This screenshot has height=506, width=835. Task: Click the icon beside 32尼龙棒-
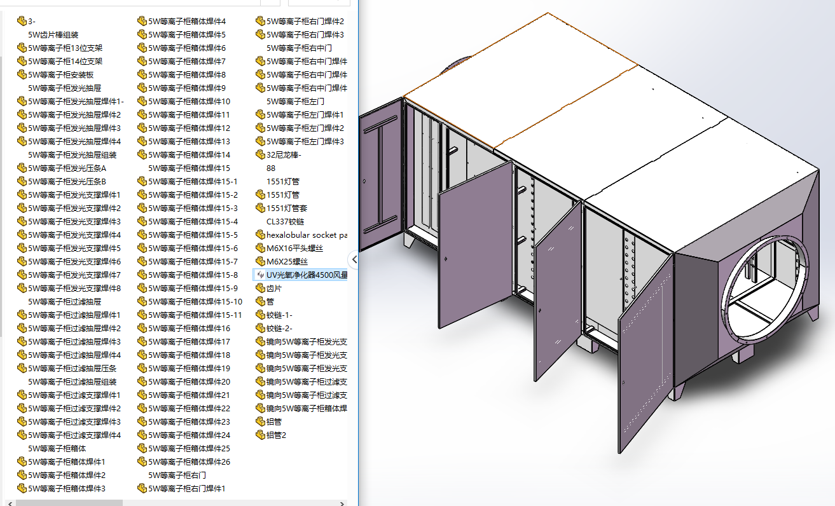point(260,154)
